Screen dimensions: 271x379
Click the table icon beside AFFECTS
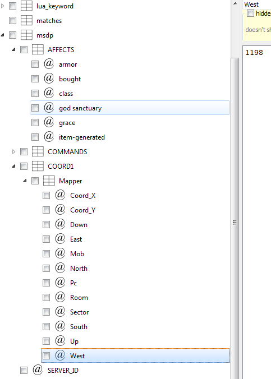pyautogui.click(x=38, y=49)
